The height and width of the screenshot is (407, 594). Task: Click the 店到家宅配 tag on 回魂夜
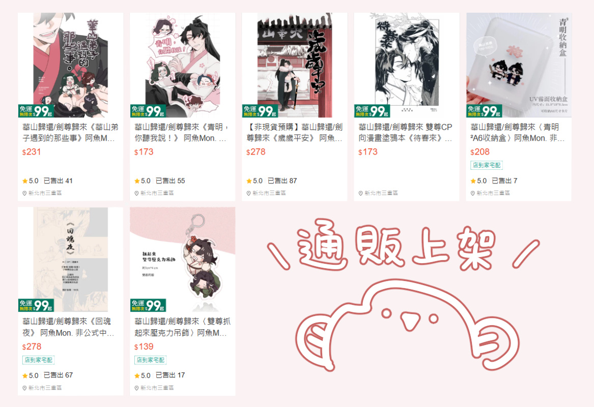[x=38, y=360]
